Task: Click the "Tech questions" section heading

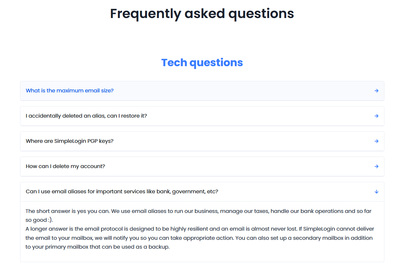Action: pyautogui.click(x=202, y=63)
